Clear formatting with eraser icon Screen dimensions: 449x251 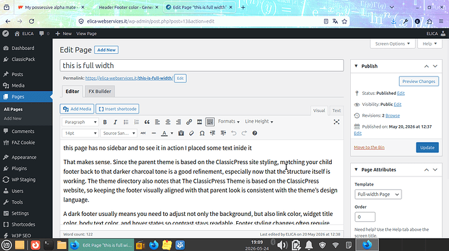pyautogui.click(x=191, y=133)
